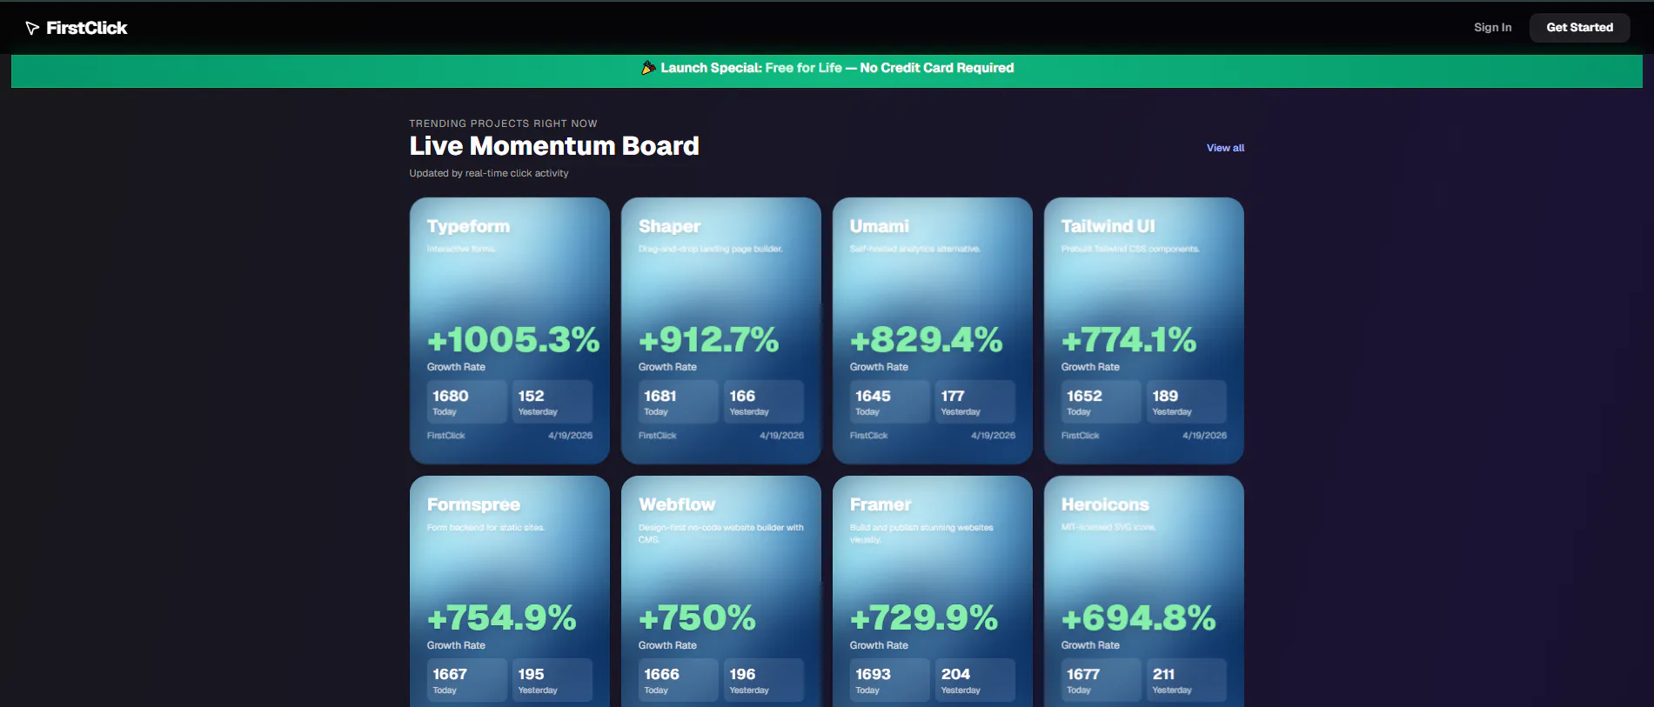Image resolution: width=1654 pixels, height=707 pixels.
Task: Click the '4/19/2026' date on the Umami card
Action: 993,436
